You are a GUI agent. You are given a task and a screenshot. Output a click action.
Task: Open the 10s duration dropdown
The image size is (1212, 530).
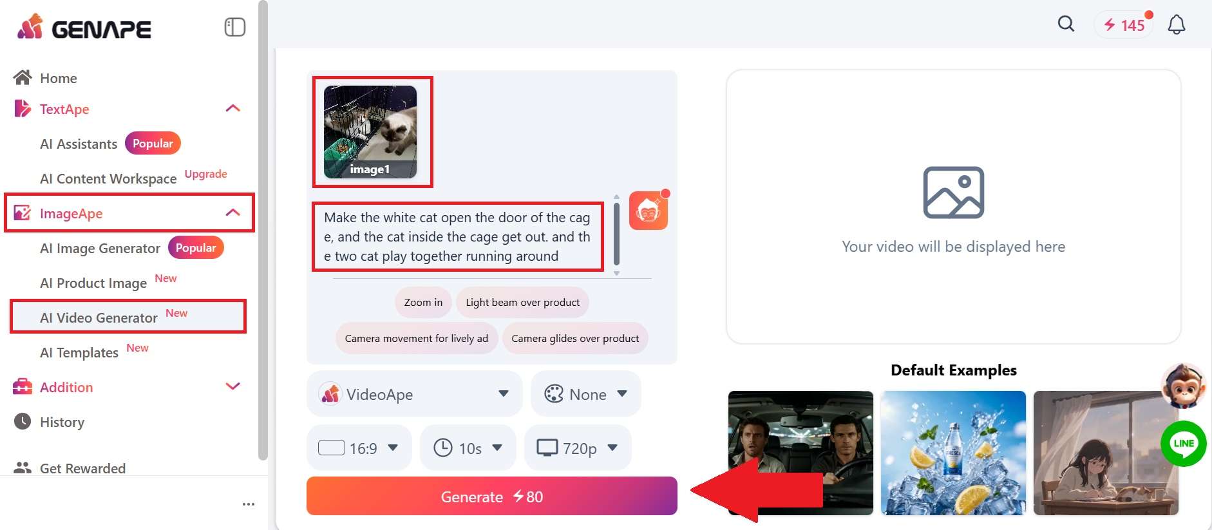(468, 448)
